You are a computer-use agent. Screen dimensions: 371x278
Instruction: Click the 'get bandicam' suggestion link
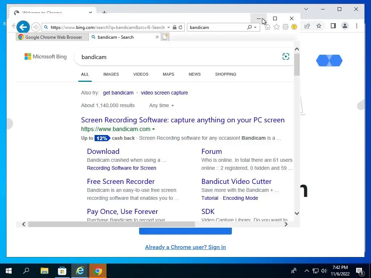click(118, 93)
